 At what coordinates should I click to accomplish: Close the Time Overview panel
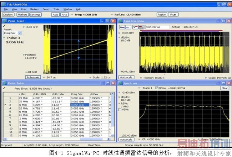(228, 21)
